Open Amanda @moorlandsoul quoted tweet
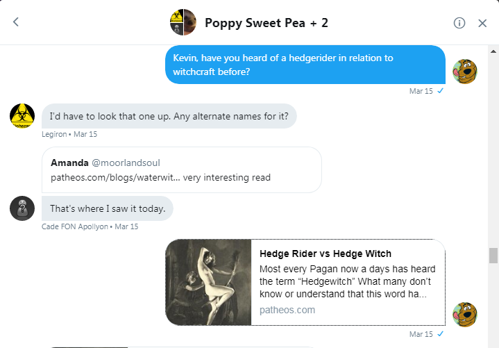The image size is (499, 348). coord(181,169)
